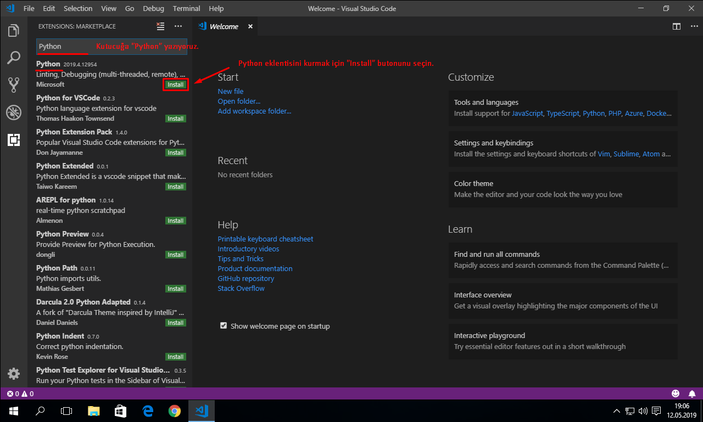The image size is (703, 422).
Task: Open the Search view icon
Action: [x=13, y=57]
